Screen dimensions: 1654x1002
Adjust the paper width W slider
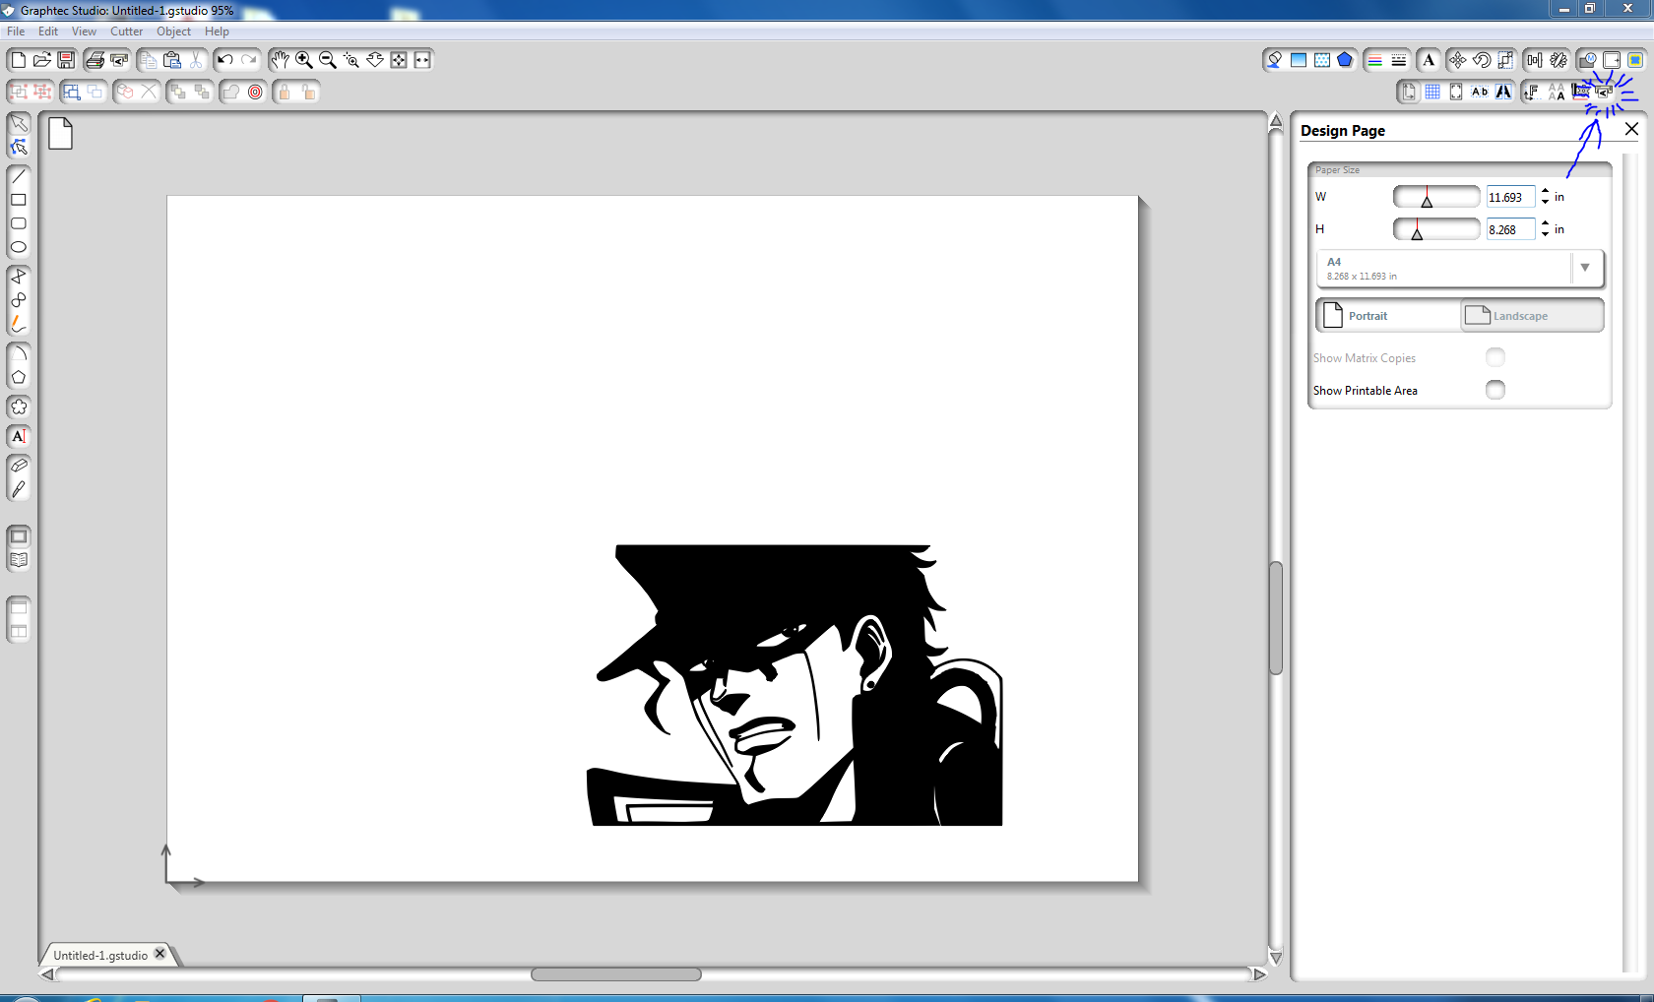[x=1436, y=197]
